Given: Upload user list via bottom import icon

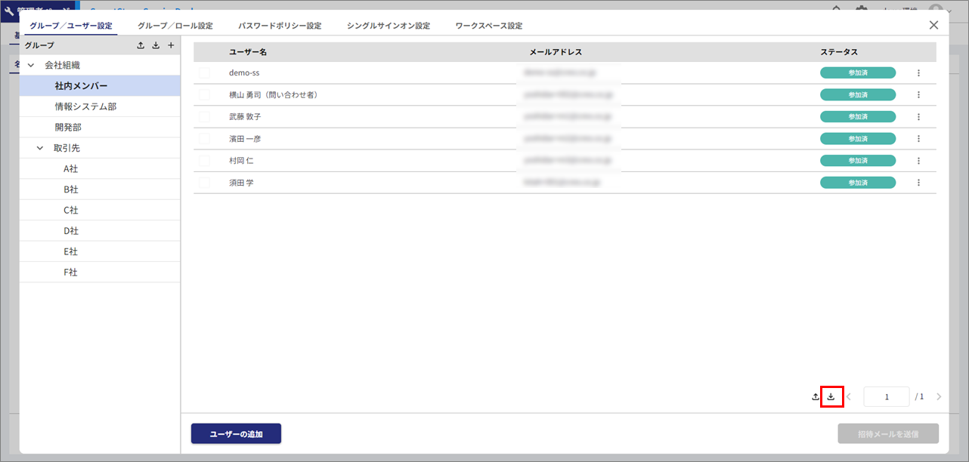Looking at the screenshot, I should (816, 396).
